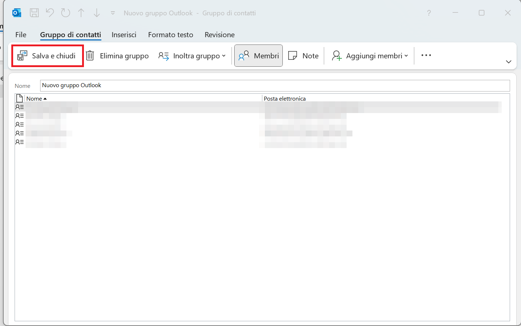This screenshot has height=326, width=521.
Task: Redo the last action
Action: coord(66,13)
